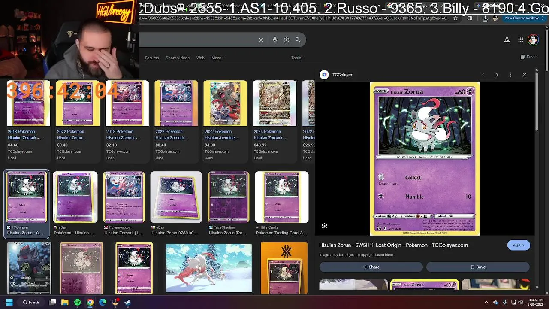Open Windows Start menu
This screenshot has height=309, width=549.
(x=9, y=302)
